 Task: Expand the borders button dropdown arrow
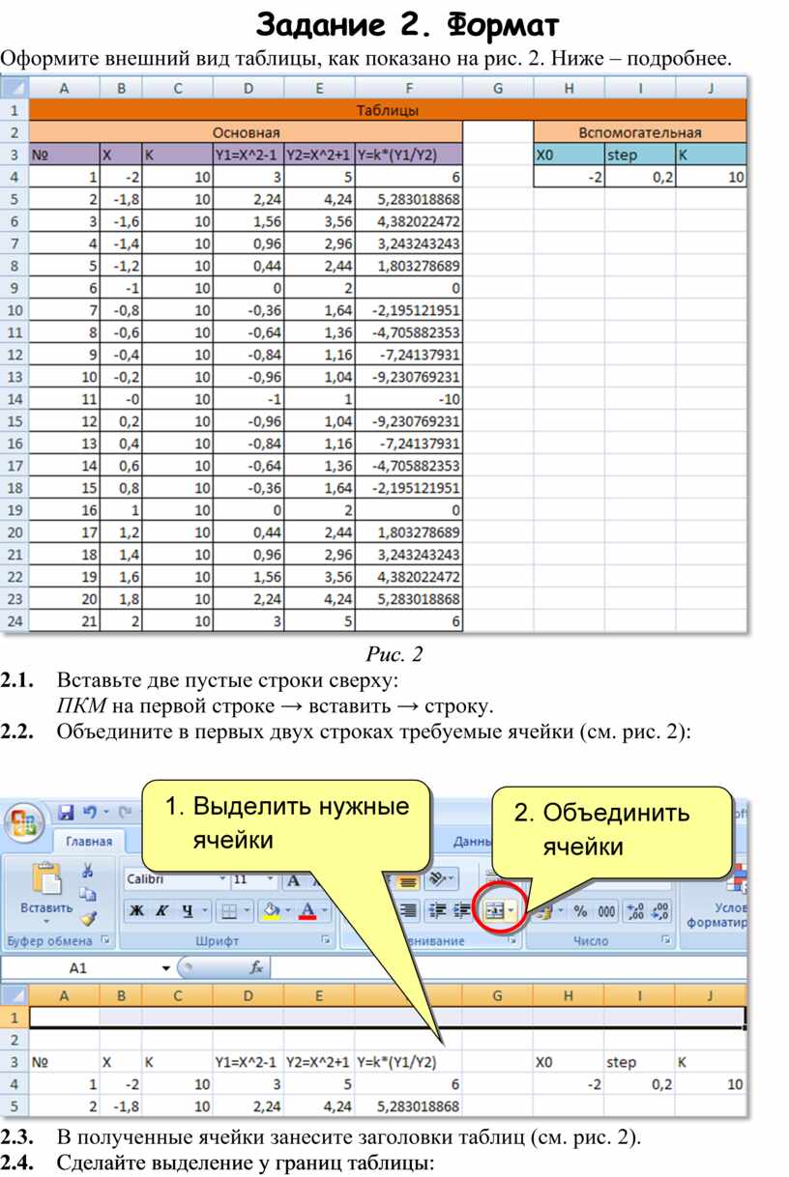pos(246,910)
